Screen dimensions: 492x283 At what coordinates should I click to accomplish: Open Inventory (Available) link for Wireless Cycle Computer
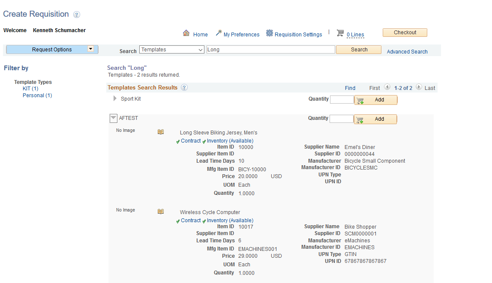tap(230, 220)
